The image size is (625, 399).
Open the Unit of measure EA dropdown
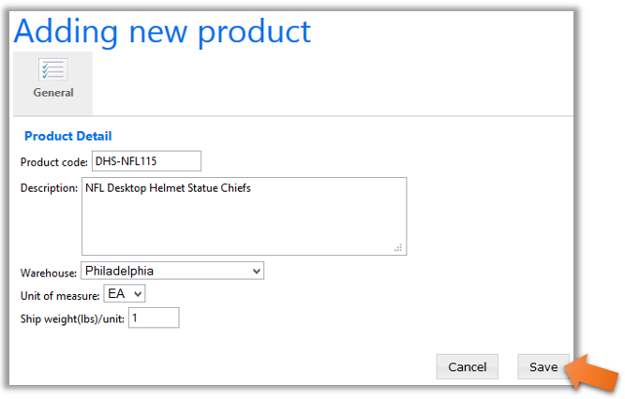click(125, 294)
